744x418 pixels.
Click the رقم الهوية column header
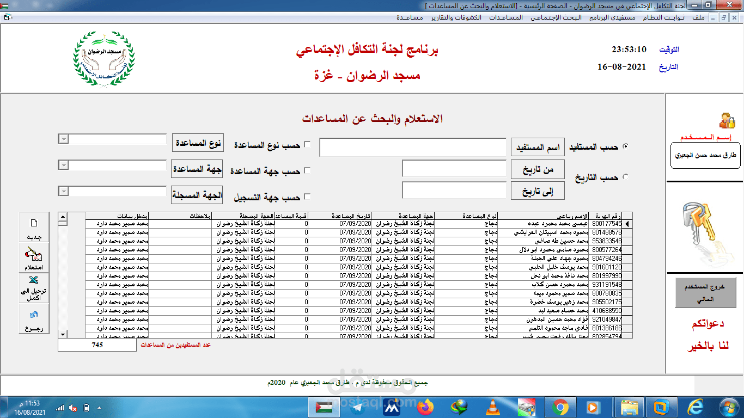(607, 216)
